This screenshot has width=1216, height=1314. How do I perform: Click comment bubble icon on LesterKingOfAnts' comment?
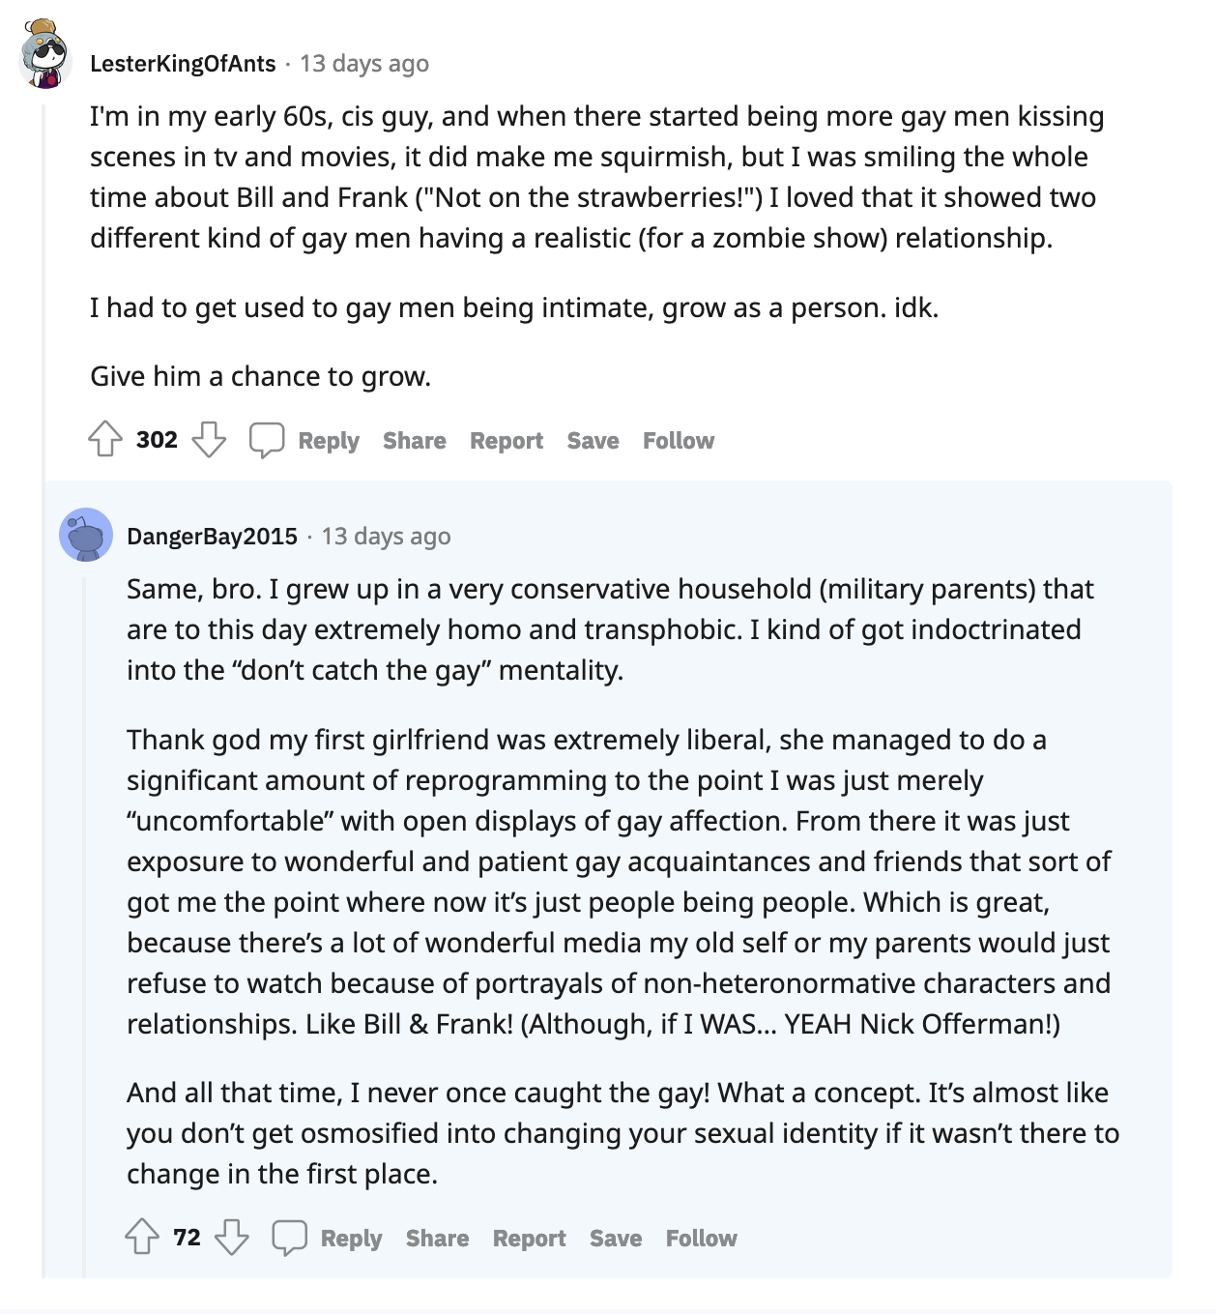click(267, 440)
